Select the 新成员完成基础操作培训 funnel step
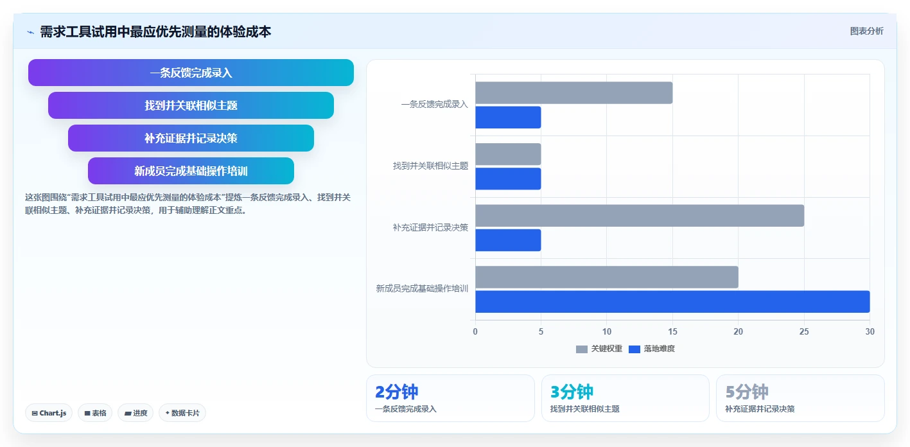Screen dimensions: 910x447 [x=191, y=171]
